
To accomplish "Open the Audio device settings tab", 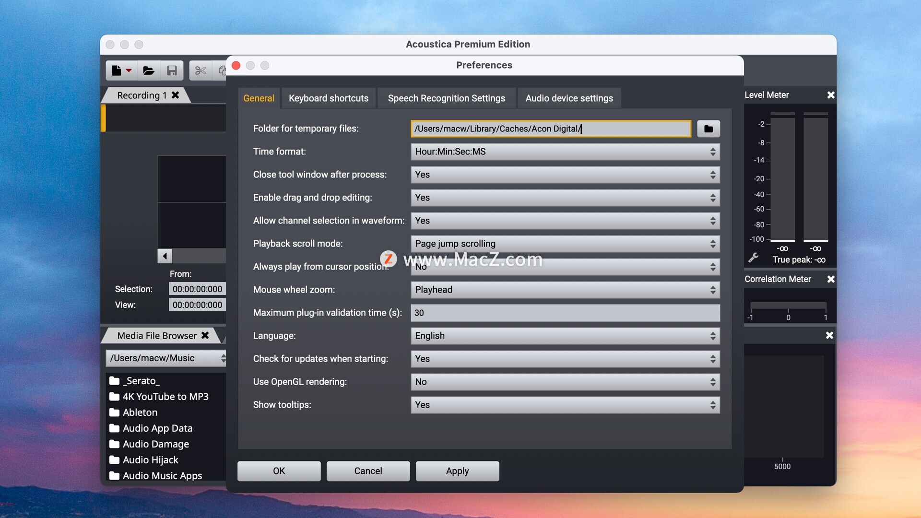I will click(569, 98).
